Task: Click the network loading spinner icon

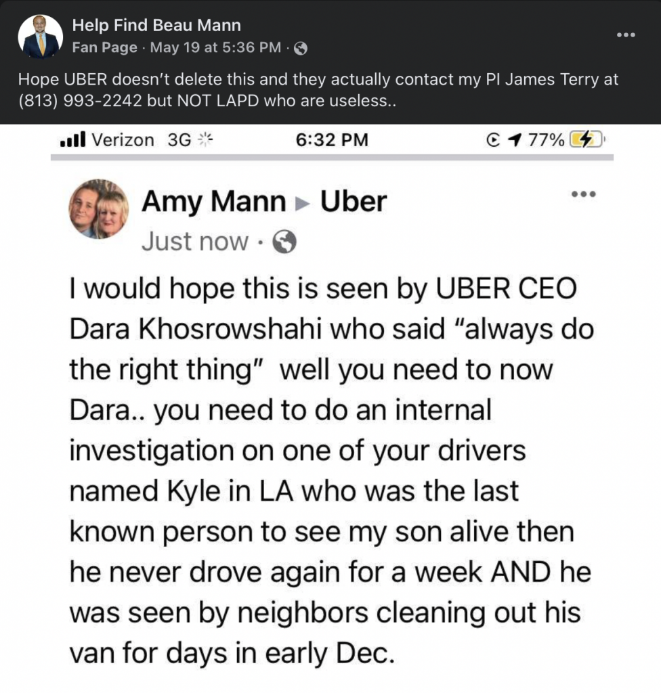Action: point(205,140)
